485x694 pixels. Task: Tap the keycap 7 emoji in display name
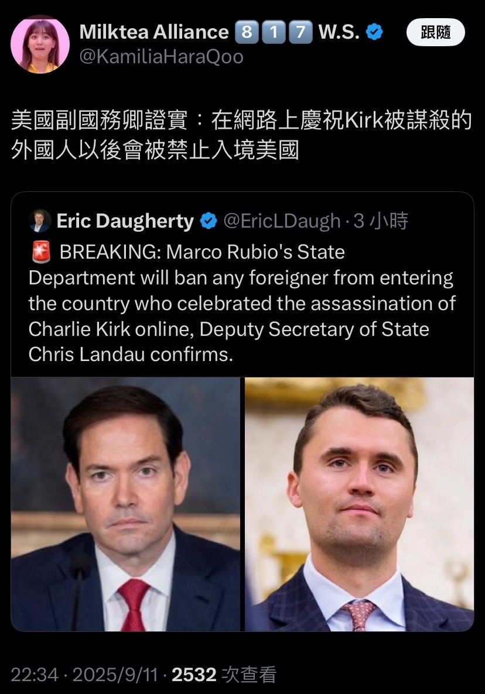pyautogui.click(x=300, y=32)
